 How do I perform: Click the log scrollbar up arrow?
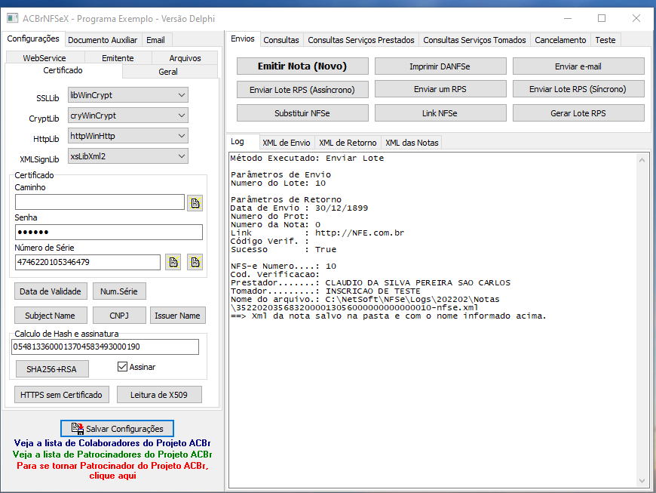click(642, 160)
